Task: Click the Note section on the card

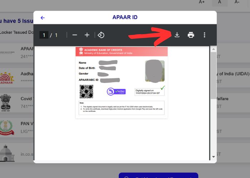Action: (121, 108)
